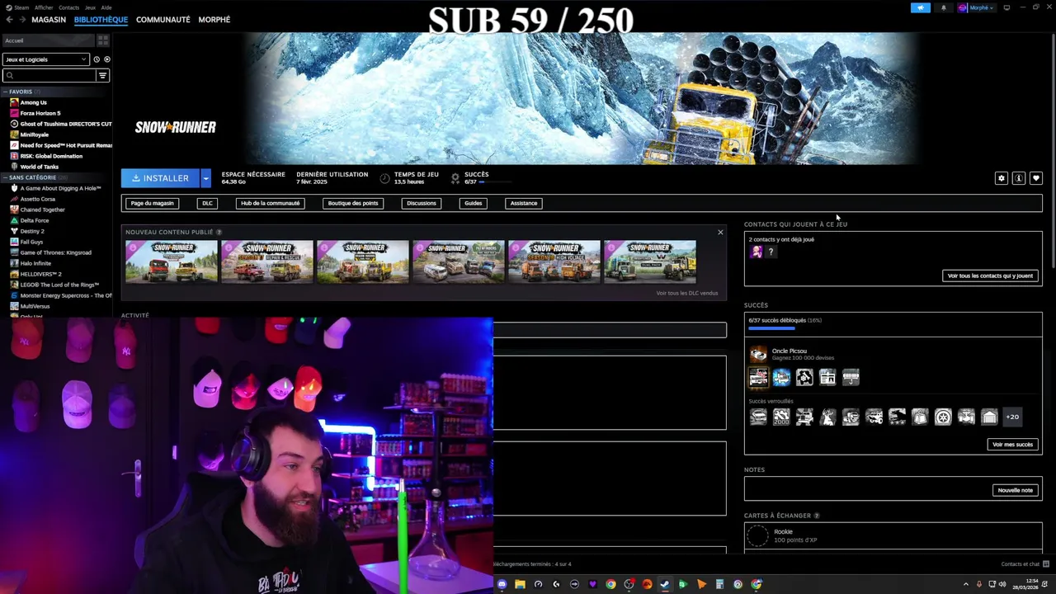Open the Jeux menu
Viewport: 1056px width, 594px height.
(x=90, y=7)
